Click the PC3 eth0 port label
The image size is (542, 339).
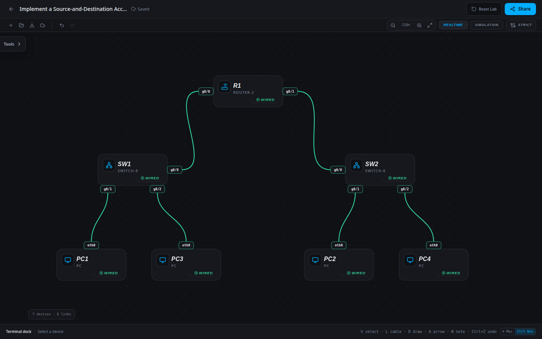click(186, 245)
